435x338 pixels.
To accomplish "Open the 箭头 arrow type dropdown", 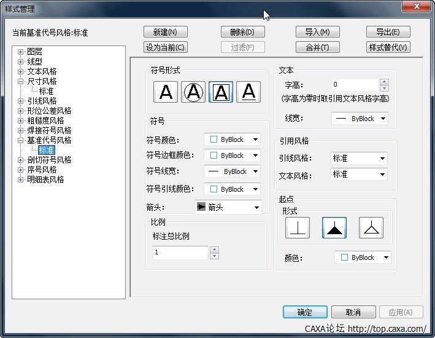I will tap(228, 208).
